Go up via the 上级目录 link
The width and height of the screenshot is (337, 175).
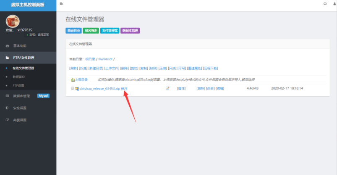coord(81,80)
